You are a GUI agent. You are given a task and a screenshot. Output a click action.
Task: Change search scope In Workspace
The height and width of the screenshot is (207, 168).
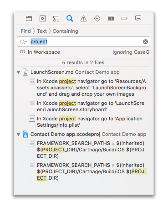44,52
